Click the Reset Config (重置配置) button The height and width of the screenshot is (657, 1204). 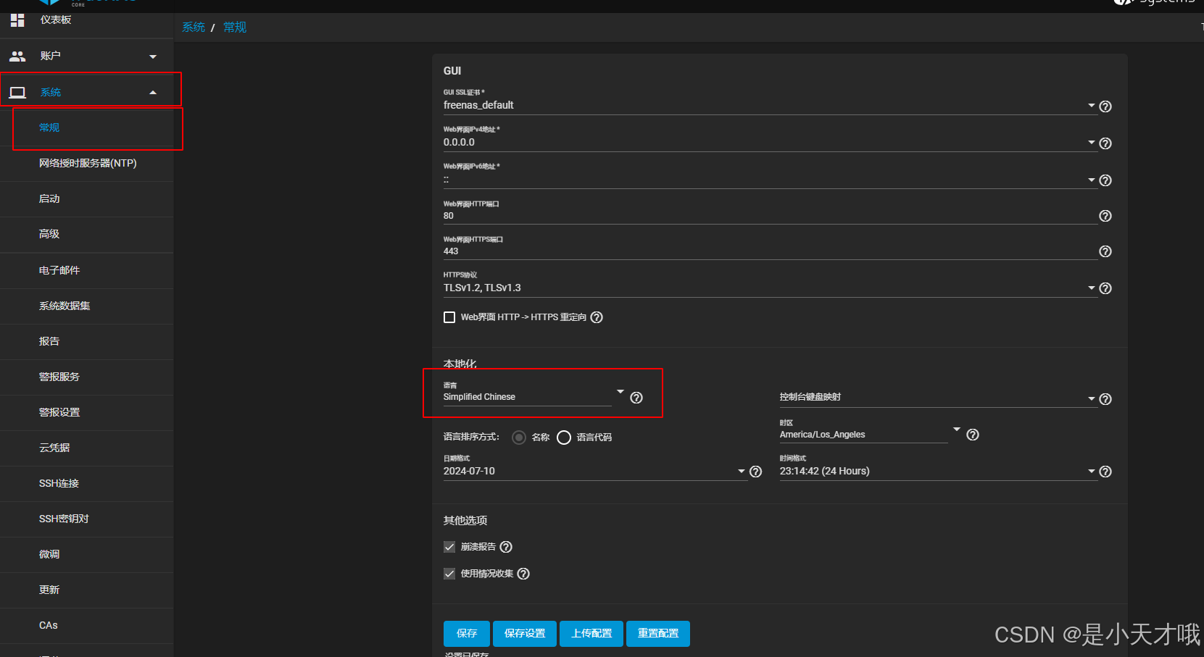click(x=658, y=634)
